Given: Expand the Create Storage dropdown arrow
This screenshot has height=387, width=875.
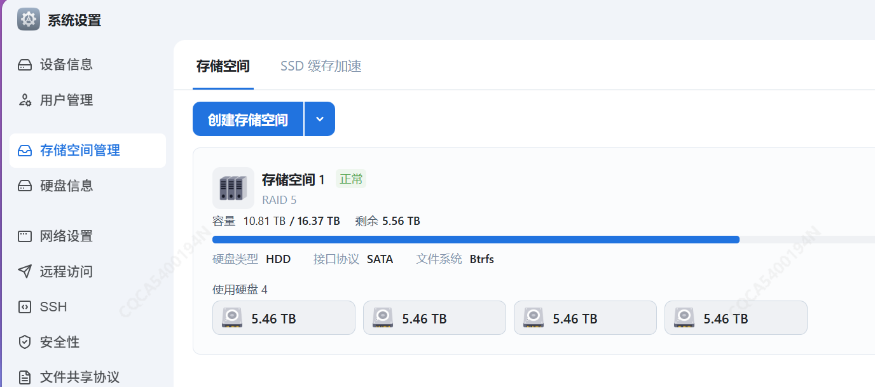Looking at the screenshot, I should click(x=320, y=119).
